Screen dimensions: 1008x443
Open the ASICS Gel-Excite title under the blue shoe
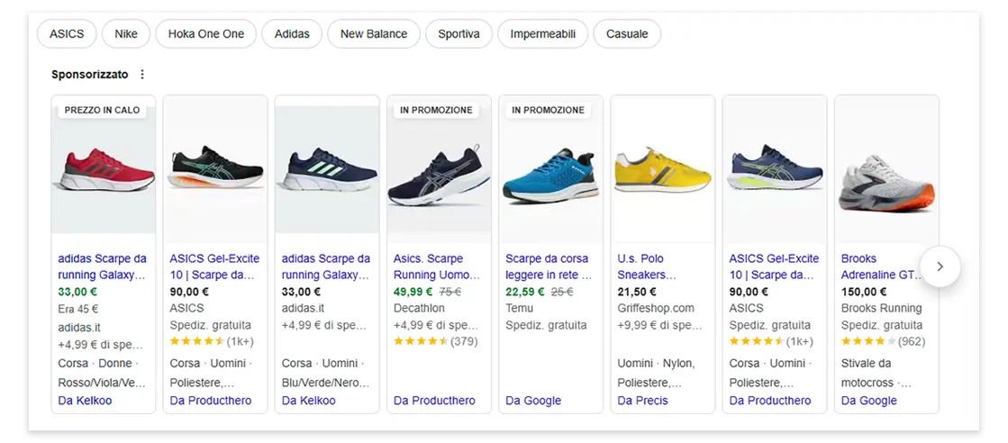[x=774, y=267]
